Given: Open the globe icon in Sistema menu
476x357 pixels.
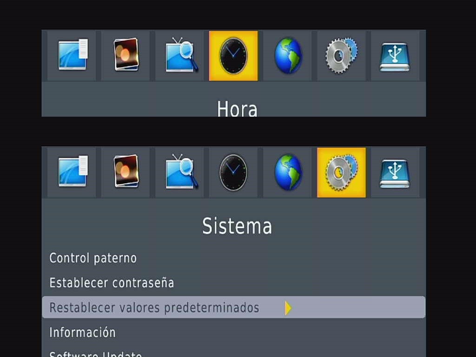Looking at the screenshot, I should [x=287, y=172].
